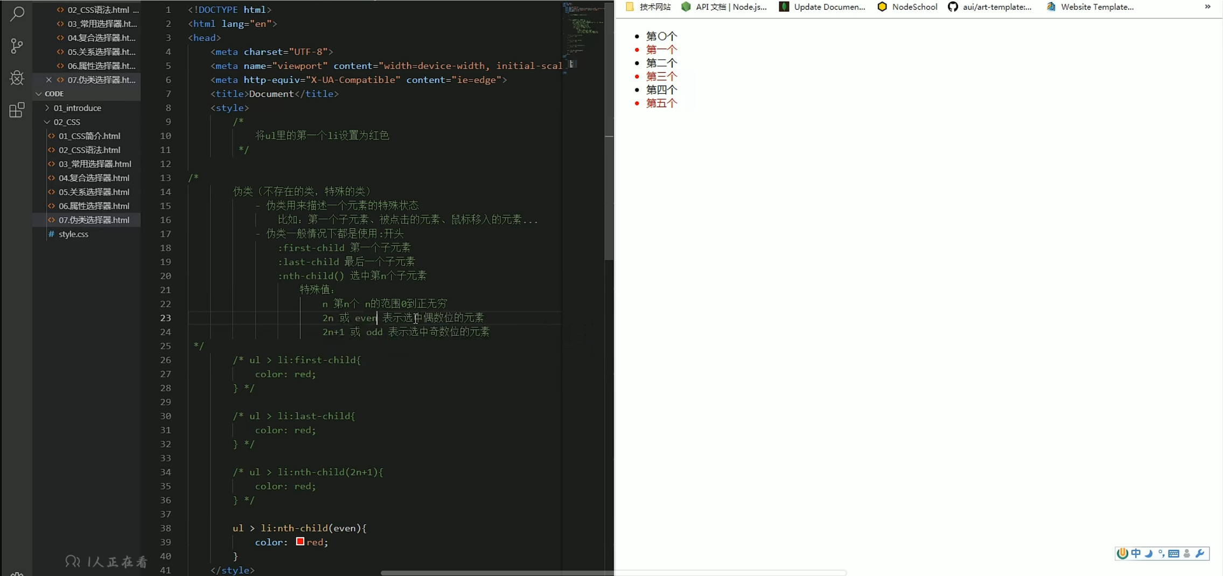
Task: Open 06.属性选择器.html in explorer tree
Action: [86, 206]
